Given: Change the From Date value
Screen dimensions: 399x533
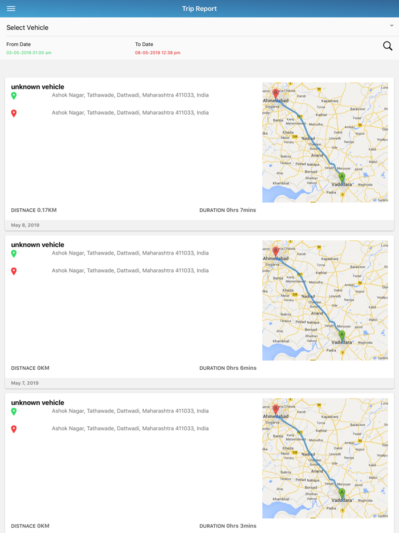Looking at the screenshot, I should 29,53.
